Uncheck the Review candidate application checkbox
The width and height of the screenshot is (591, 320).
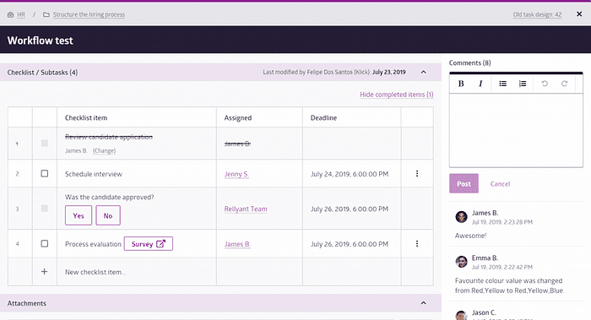pyautogui.click(x=45, y=144)
